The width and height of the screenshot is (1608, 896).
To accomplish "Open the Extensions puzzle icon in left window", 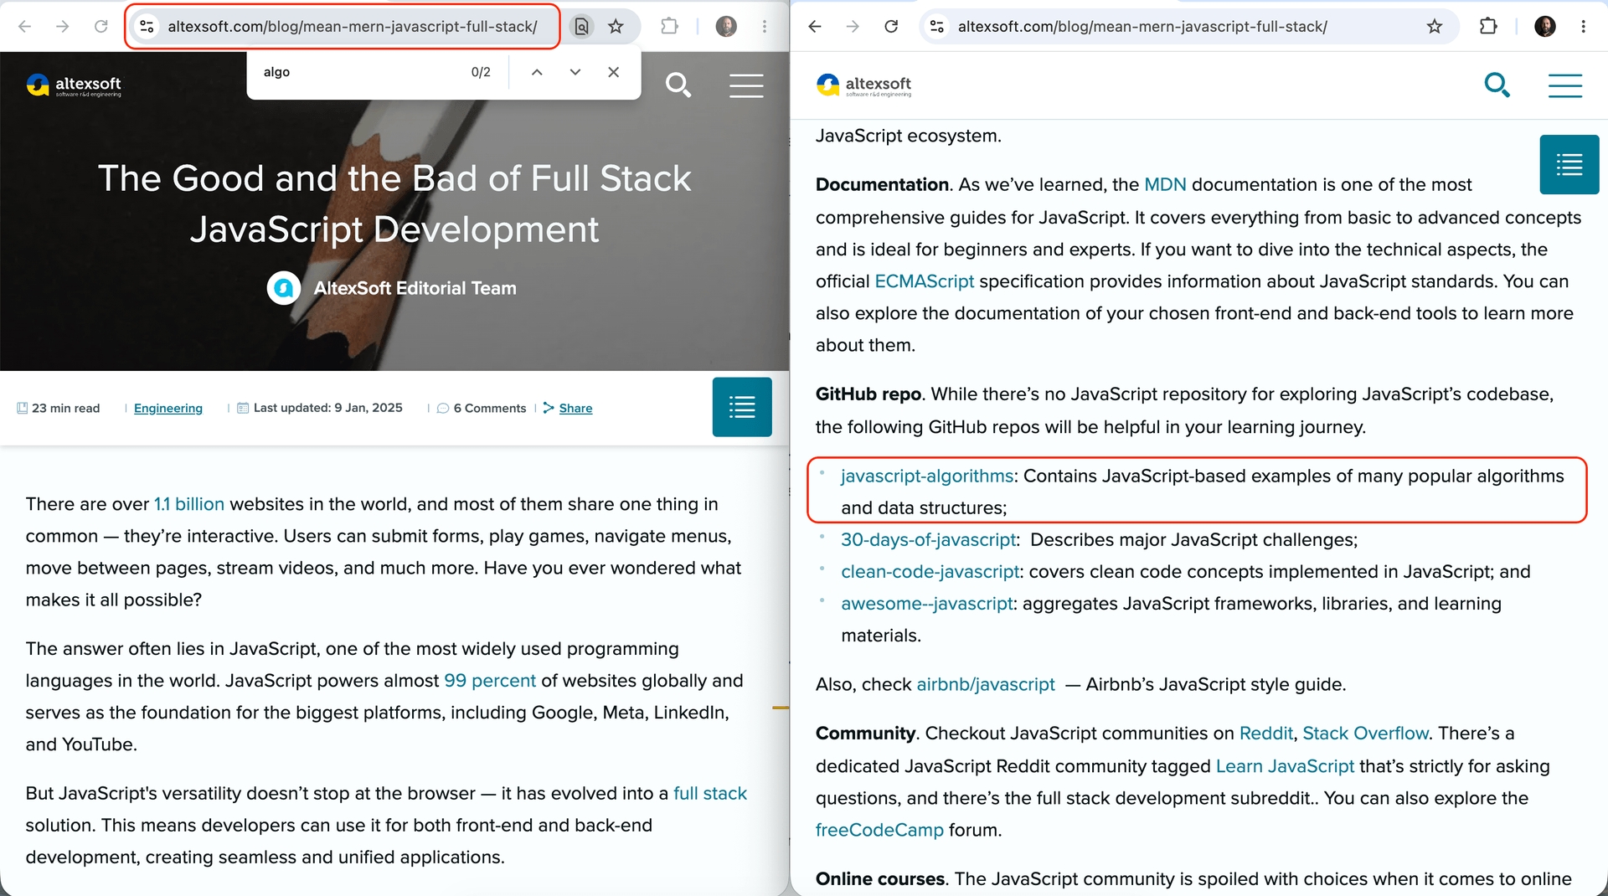I will (669, 27).
